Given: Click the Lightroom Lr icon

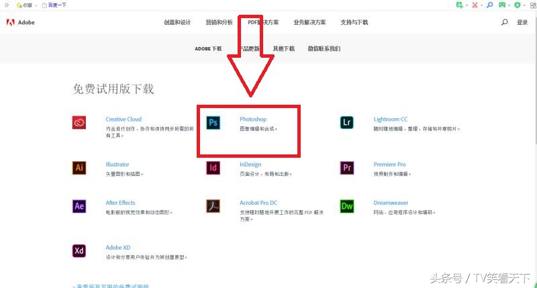Looking at the screenshot, I should coord(347,123).
